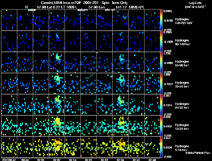Click the 'Hydrogen 149-227 keV' row label
The height and width of the screenshot is (161, 212).
tap(183, 21)
